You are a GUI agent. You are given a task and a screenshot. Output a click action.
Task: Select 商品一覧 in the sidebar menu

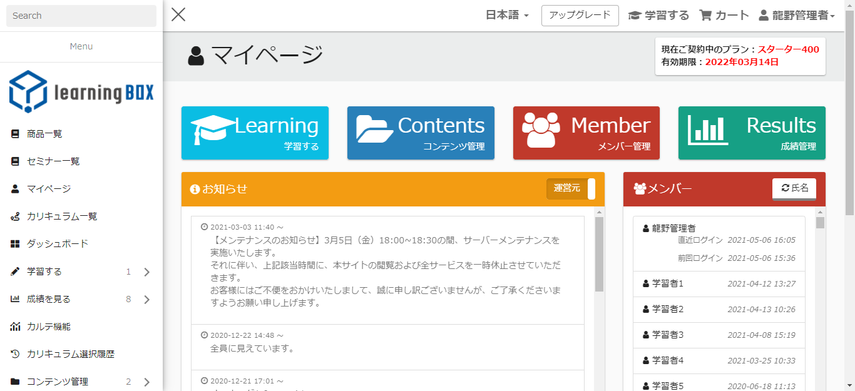pos(44,134)
